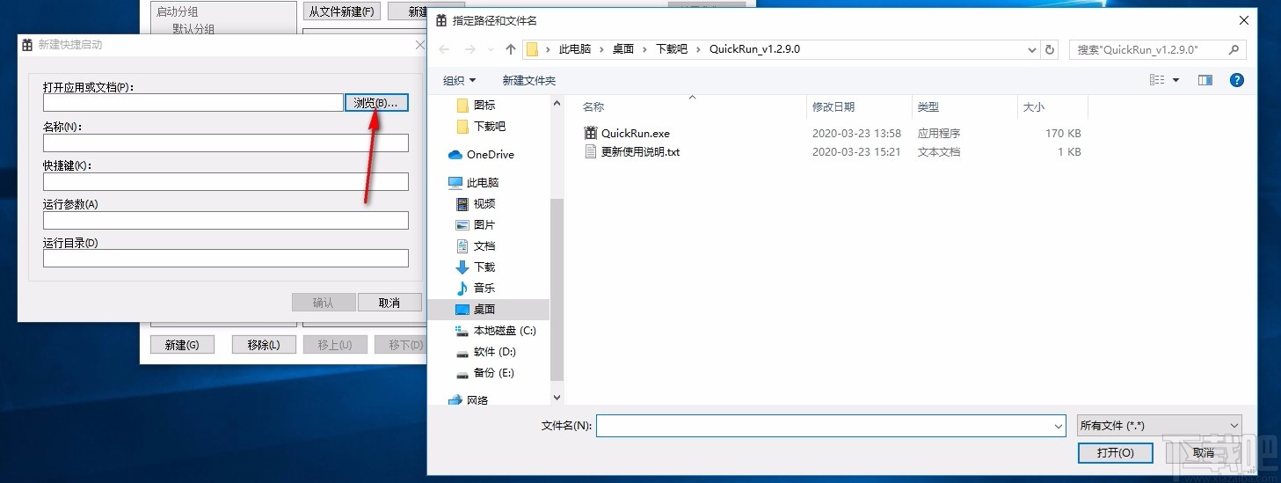1281x483 pixels.
Task: Open the OneDrive tree node
Action: [x=490, y=155]
